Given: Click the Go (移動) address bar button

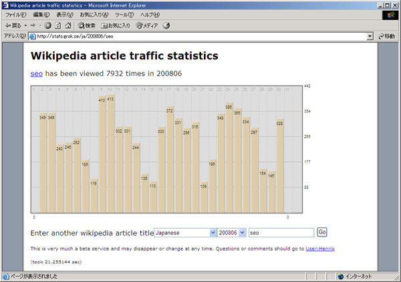Looking at the screenshot, I should click(386, 36).
